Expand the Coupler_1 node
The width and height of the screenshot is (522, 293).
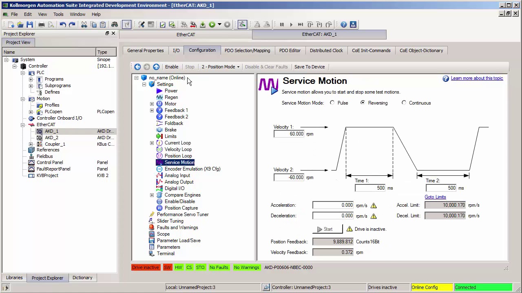point(31,144)
